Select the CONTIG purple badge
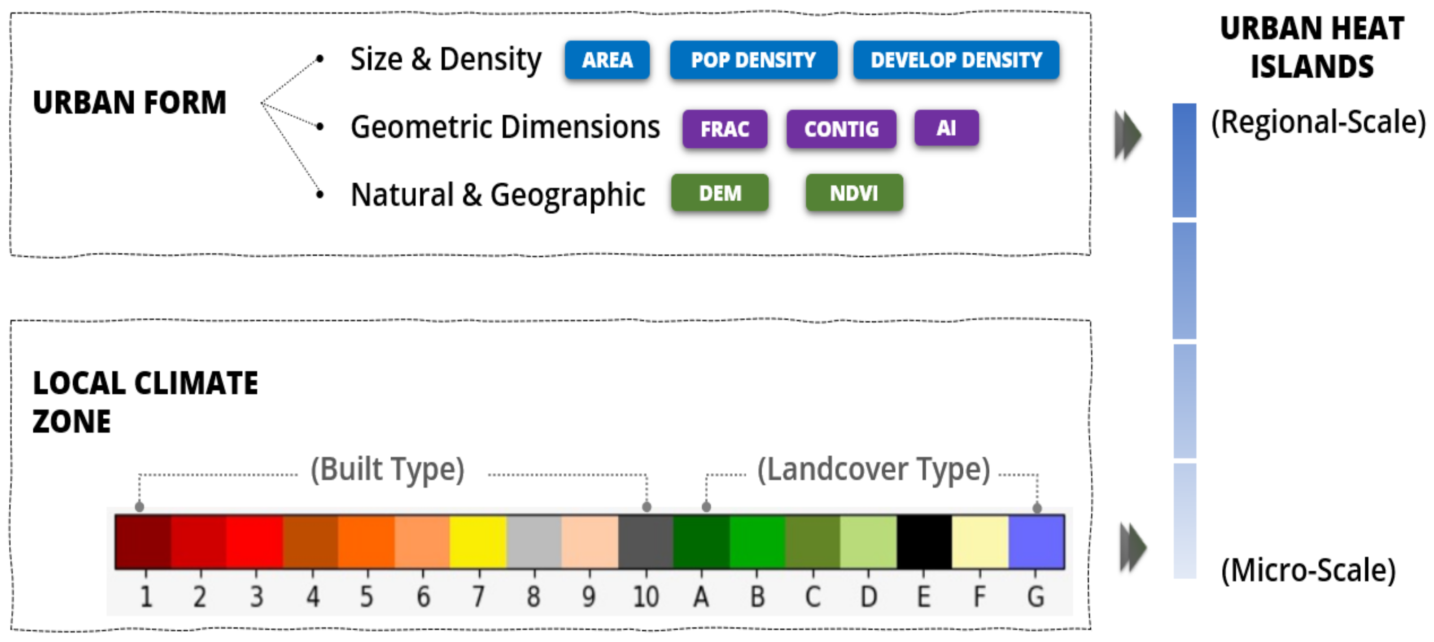 click(841, 128)
